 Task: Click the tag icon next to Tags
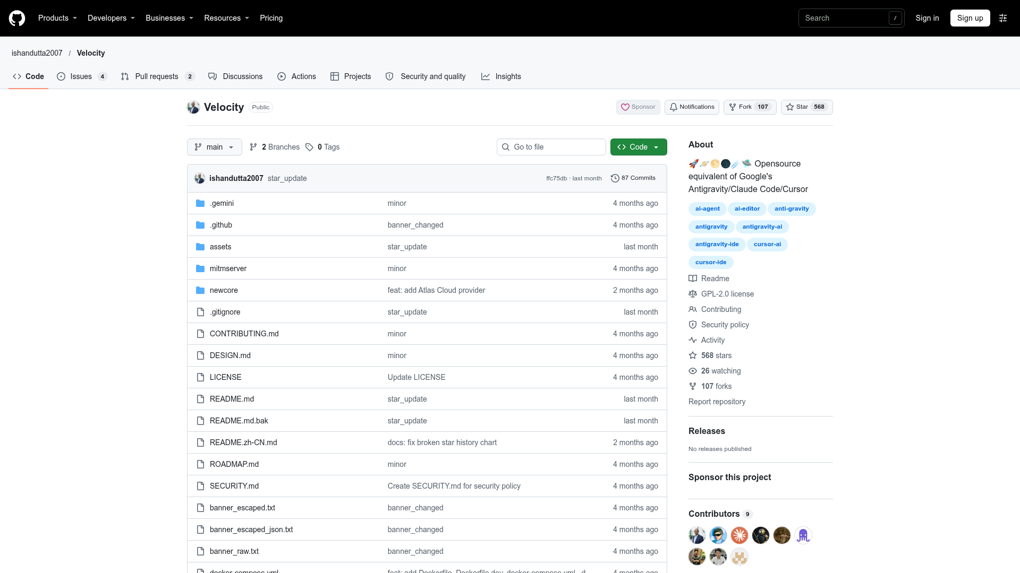click(x=309, y=147)
